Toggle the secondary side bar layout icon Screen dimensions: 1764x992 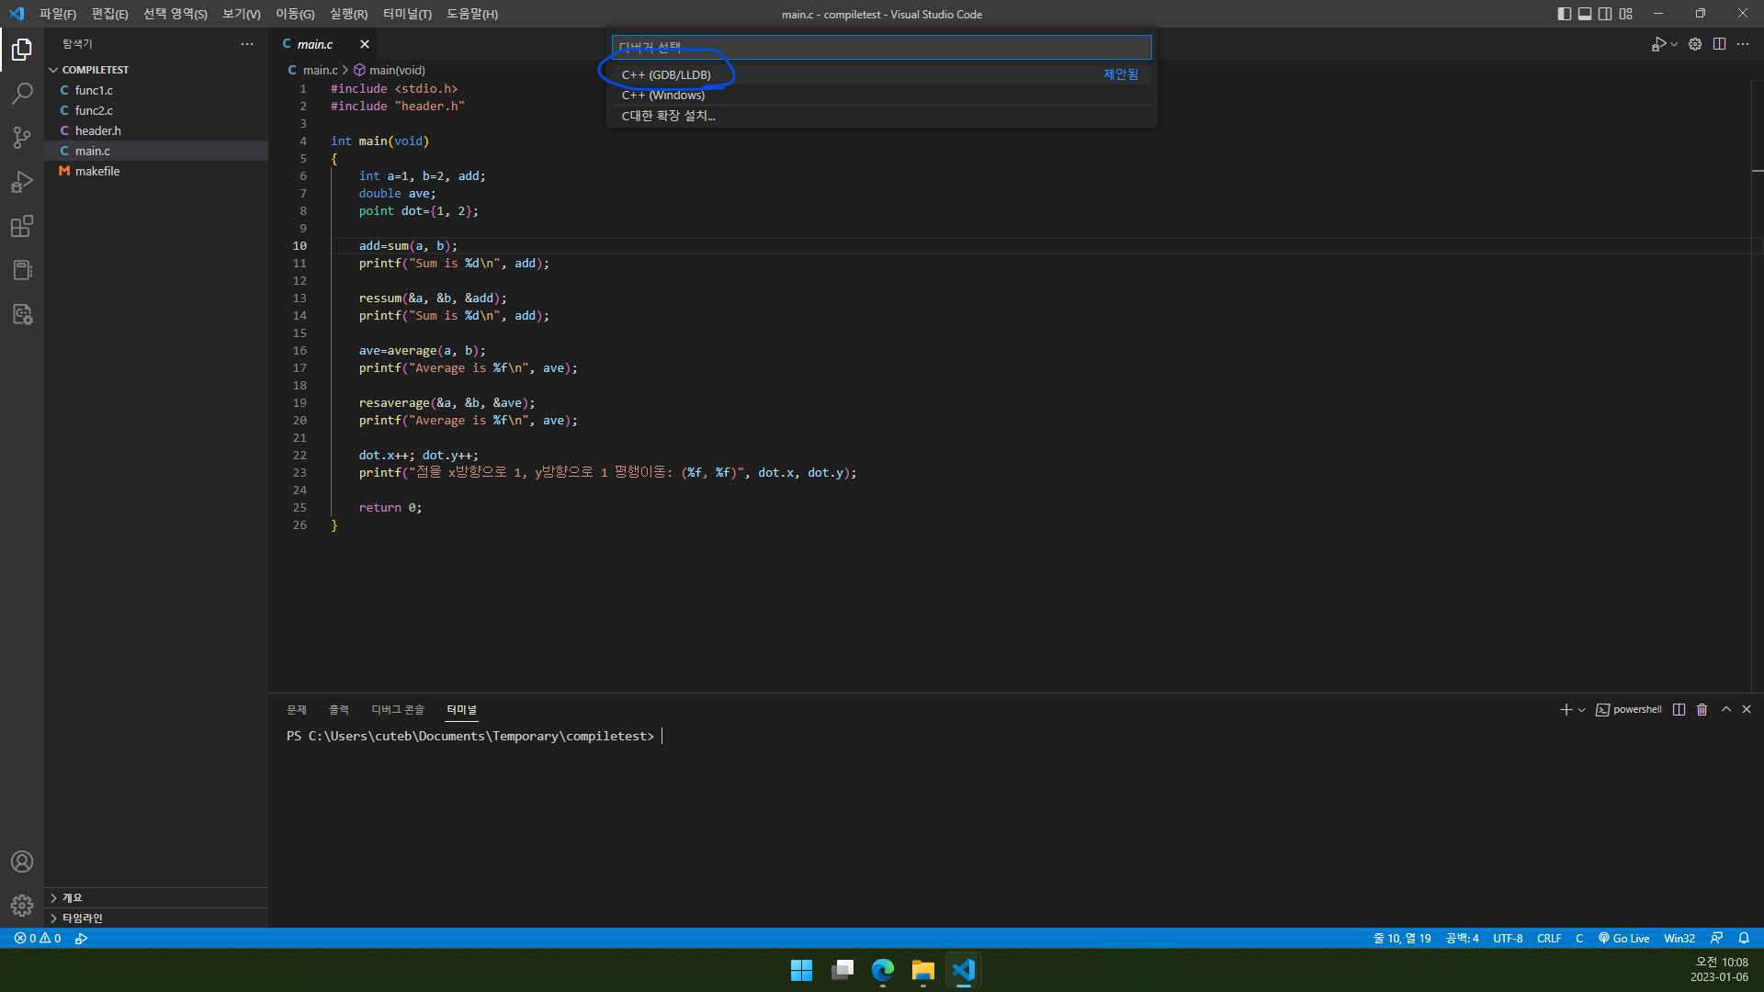point(1605,14)
